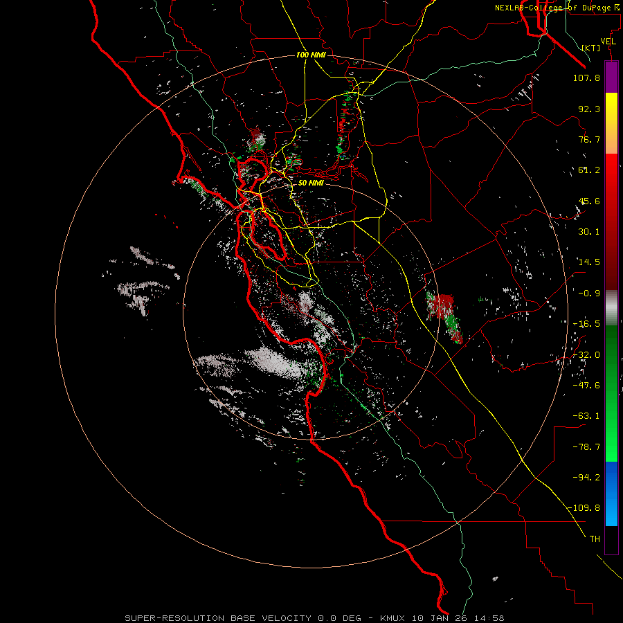Click the 45.6 velocity scale value
The width and height of the screenshot is (623, 623).
point(589,201)
